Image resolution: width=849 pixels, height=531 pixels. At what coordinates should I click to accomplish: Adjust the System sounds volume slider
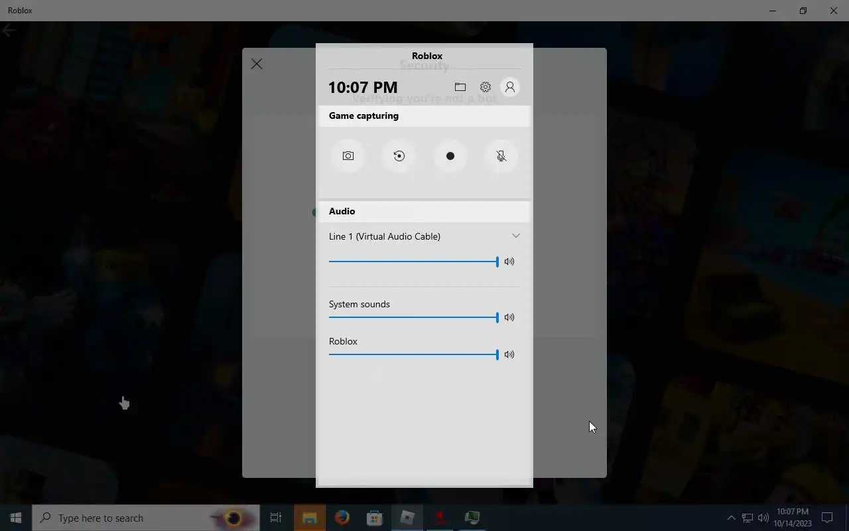(413, 317)
